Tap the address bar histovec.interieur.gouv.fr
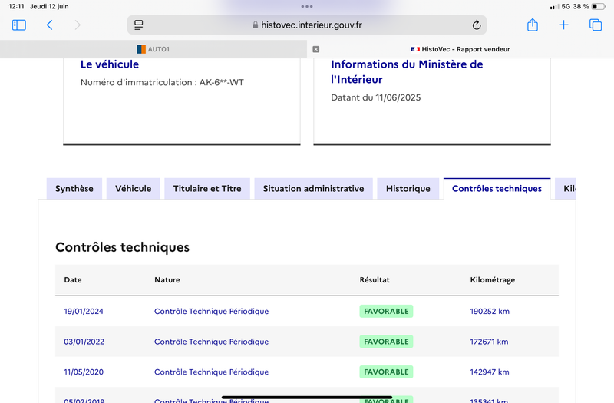The image size is (614, 403). [x=307, y=25]
